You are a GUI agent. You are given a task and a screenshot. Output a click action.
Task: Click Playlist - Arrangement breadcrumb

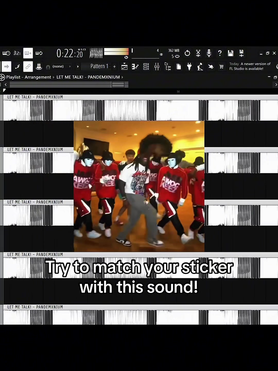coord(29,77)
